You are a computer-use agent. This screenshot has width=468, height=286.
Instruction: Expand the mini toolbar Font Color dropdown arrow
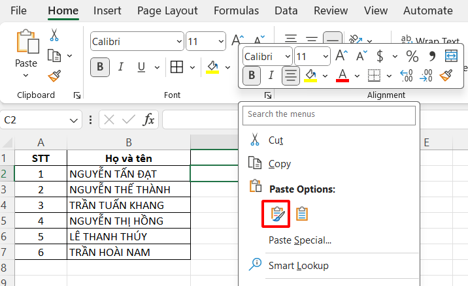pyautogui.click(x=357, y=76)
